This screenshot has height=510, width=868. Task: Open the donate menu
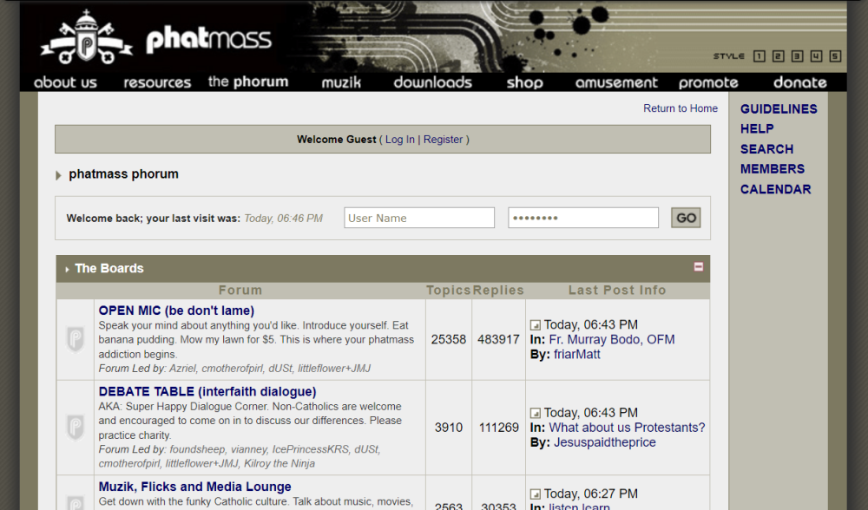(800, 82)
